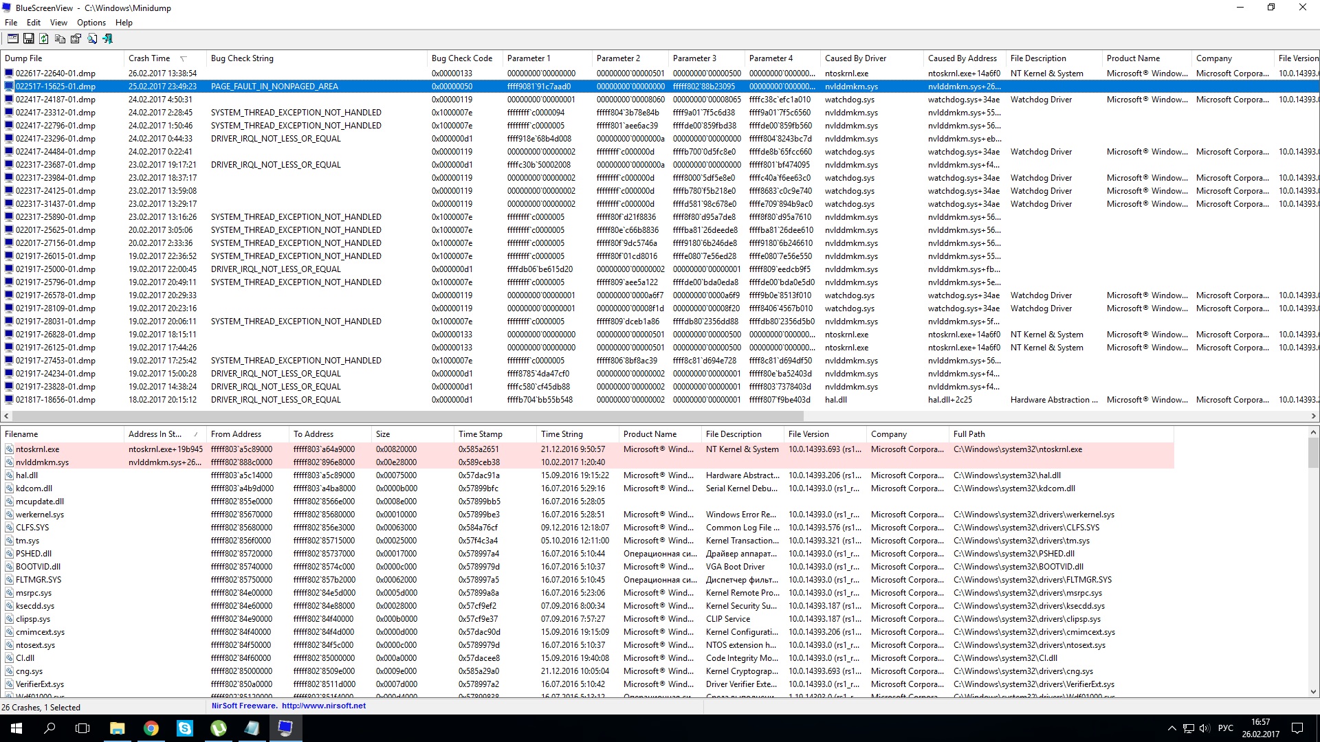Click the Copy Selected Items icon
Screen dimensions: 1320x742
click(60, 39)
